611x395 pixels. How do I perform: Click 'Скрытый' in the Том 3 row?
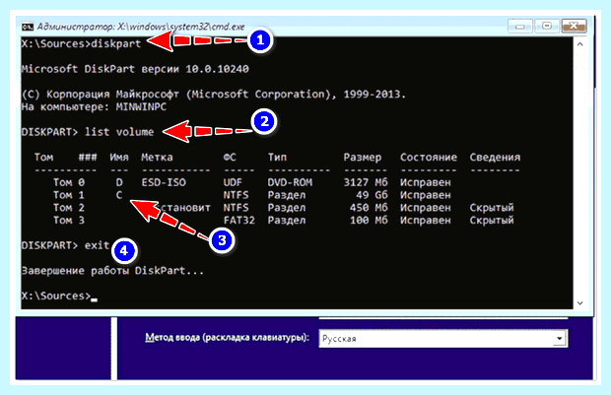pos(492,220)
